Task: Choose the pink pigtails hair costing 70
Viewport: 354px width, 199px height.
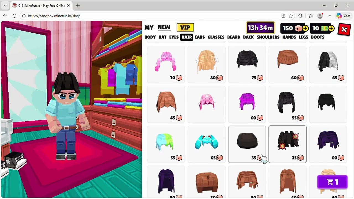Action: pyautogui.click(x=166, y=64)
